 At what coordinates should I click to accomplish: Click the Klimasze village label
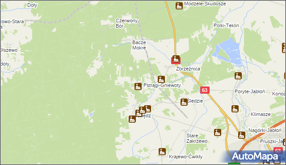[x=261, y=114]
